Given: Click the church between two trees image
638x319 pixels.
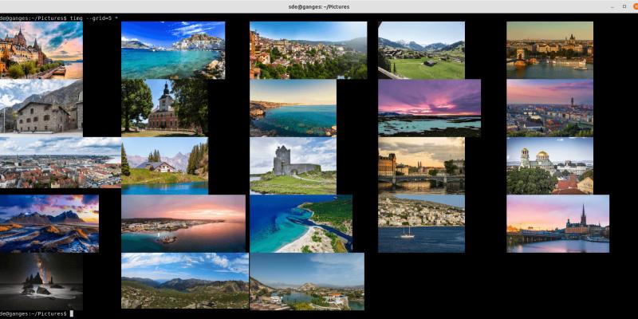Looking at the screenshot, I should 164,108.
